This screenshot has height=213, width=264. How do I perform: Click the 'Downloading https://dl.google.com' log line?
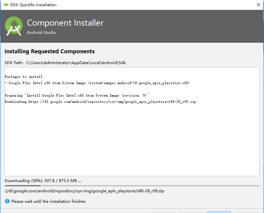click(100, 102)
